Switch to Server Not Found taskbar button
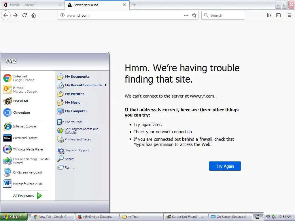Viewport: 295px width, 221px height. point(186,217)
